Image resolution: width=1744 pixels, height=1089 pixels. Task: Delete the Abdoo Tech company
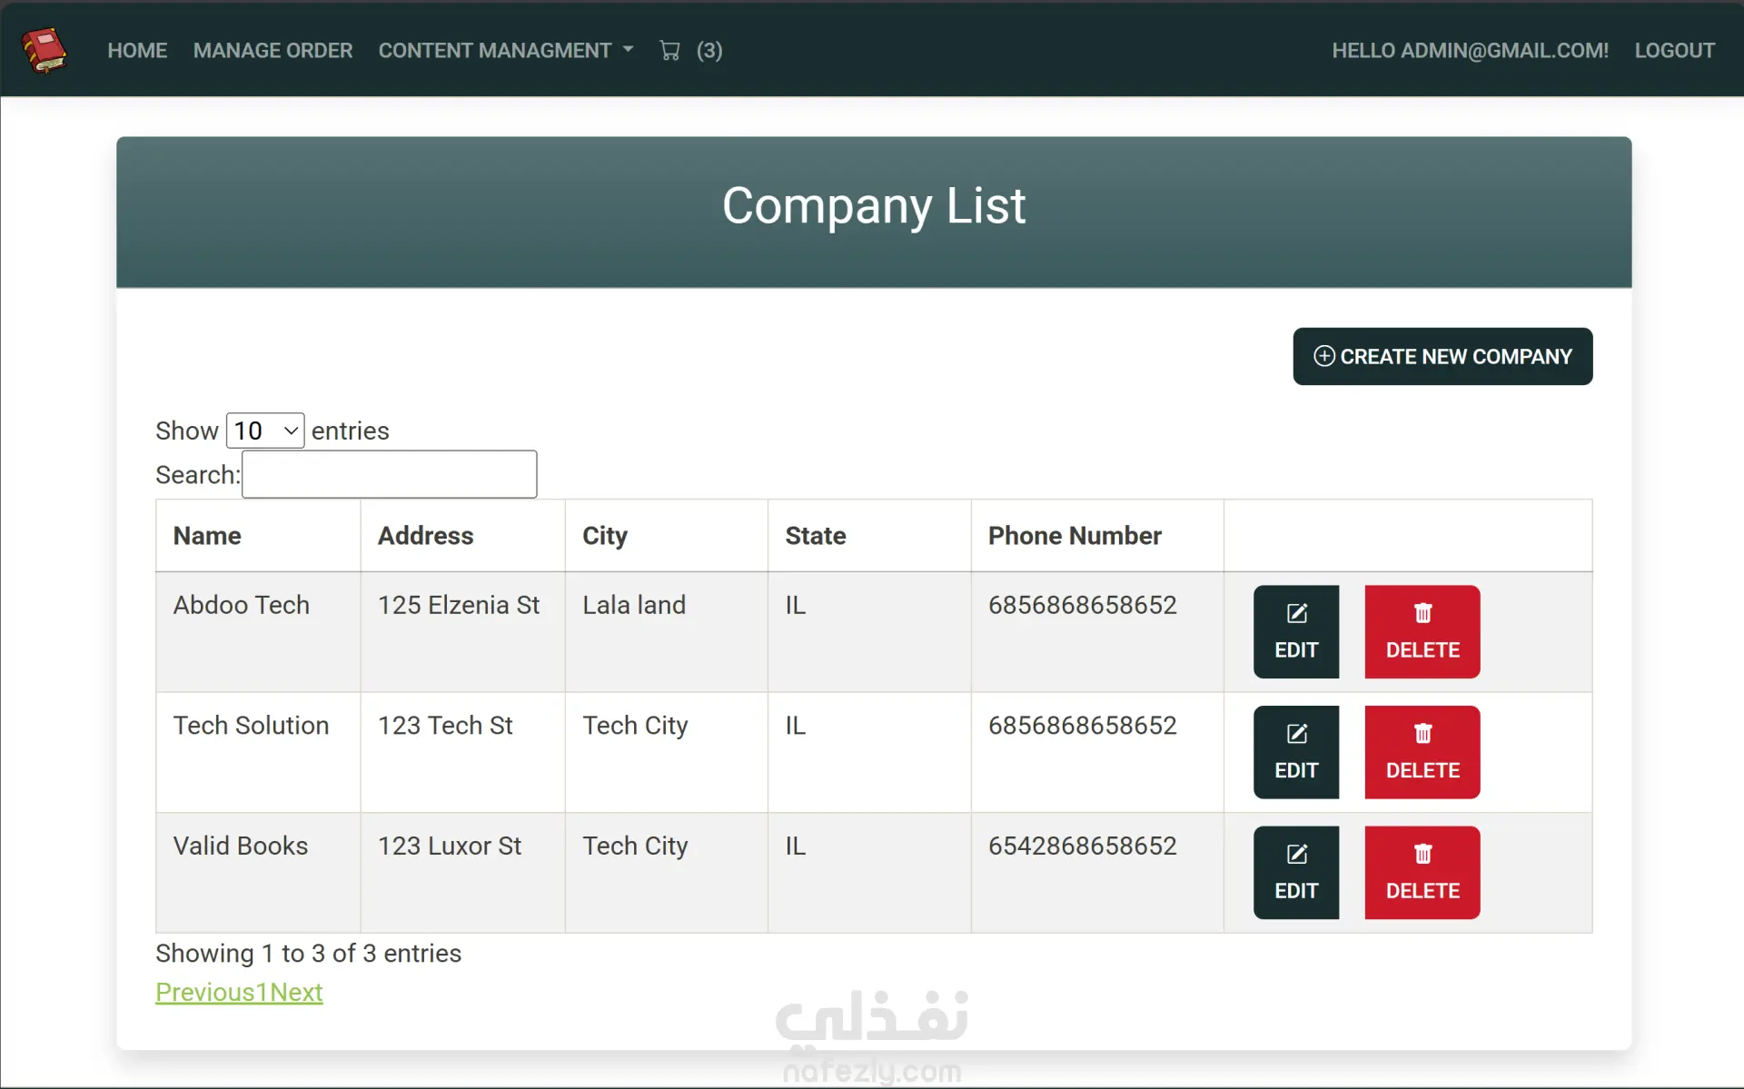point(1422,631)
